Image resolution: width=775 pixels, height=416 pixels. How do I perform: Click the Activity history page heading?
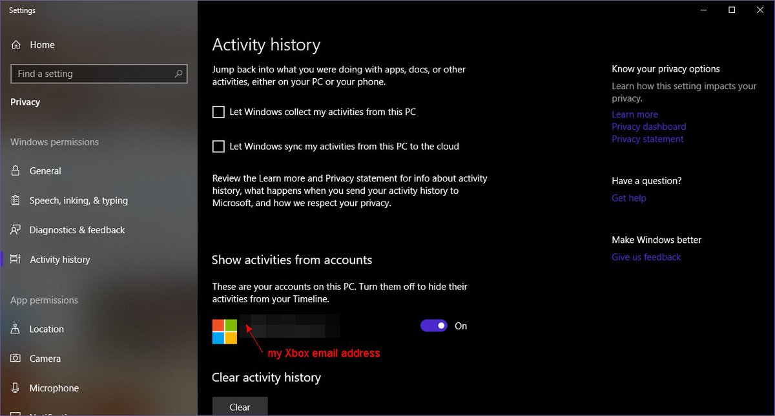266,45
